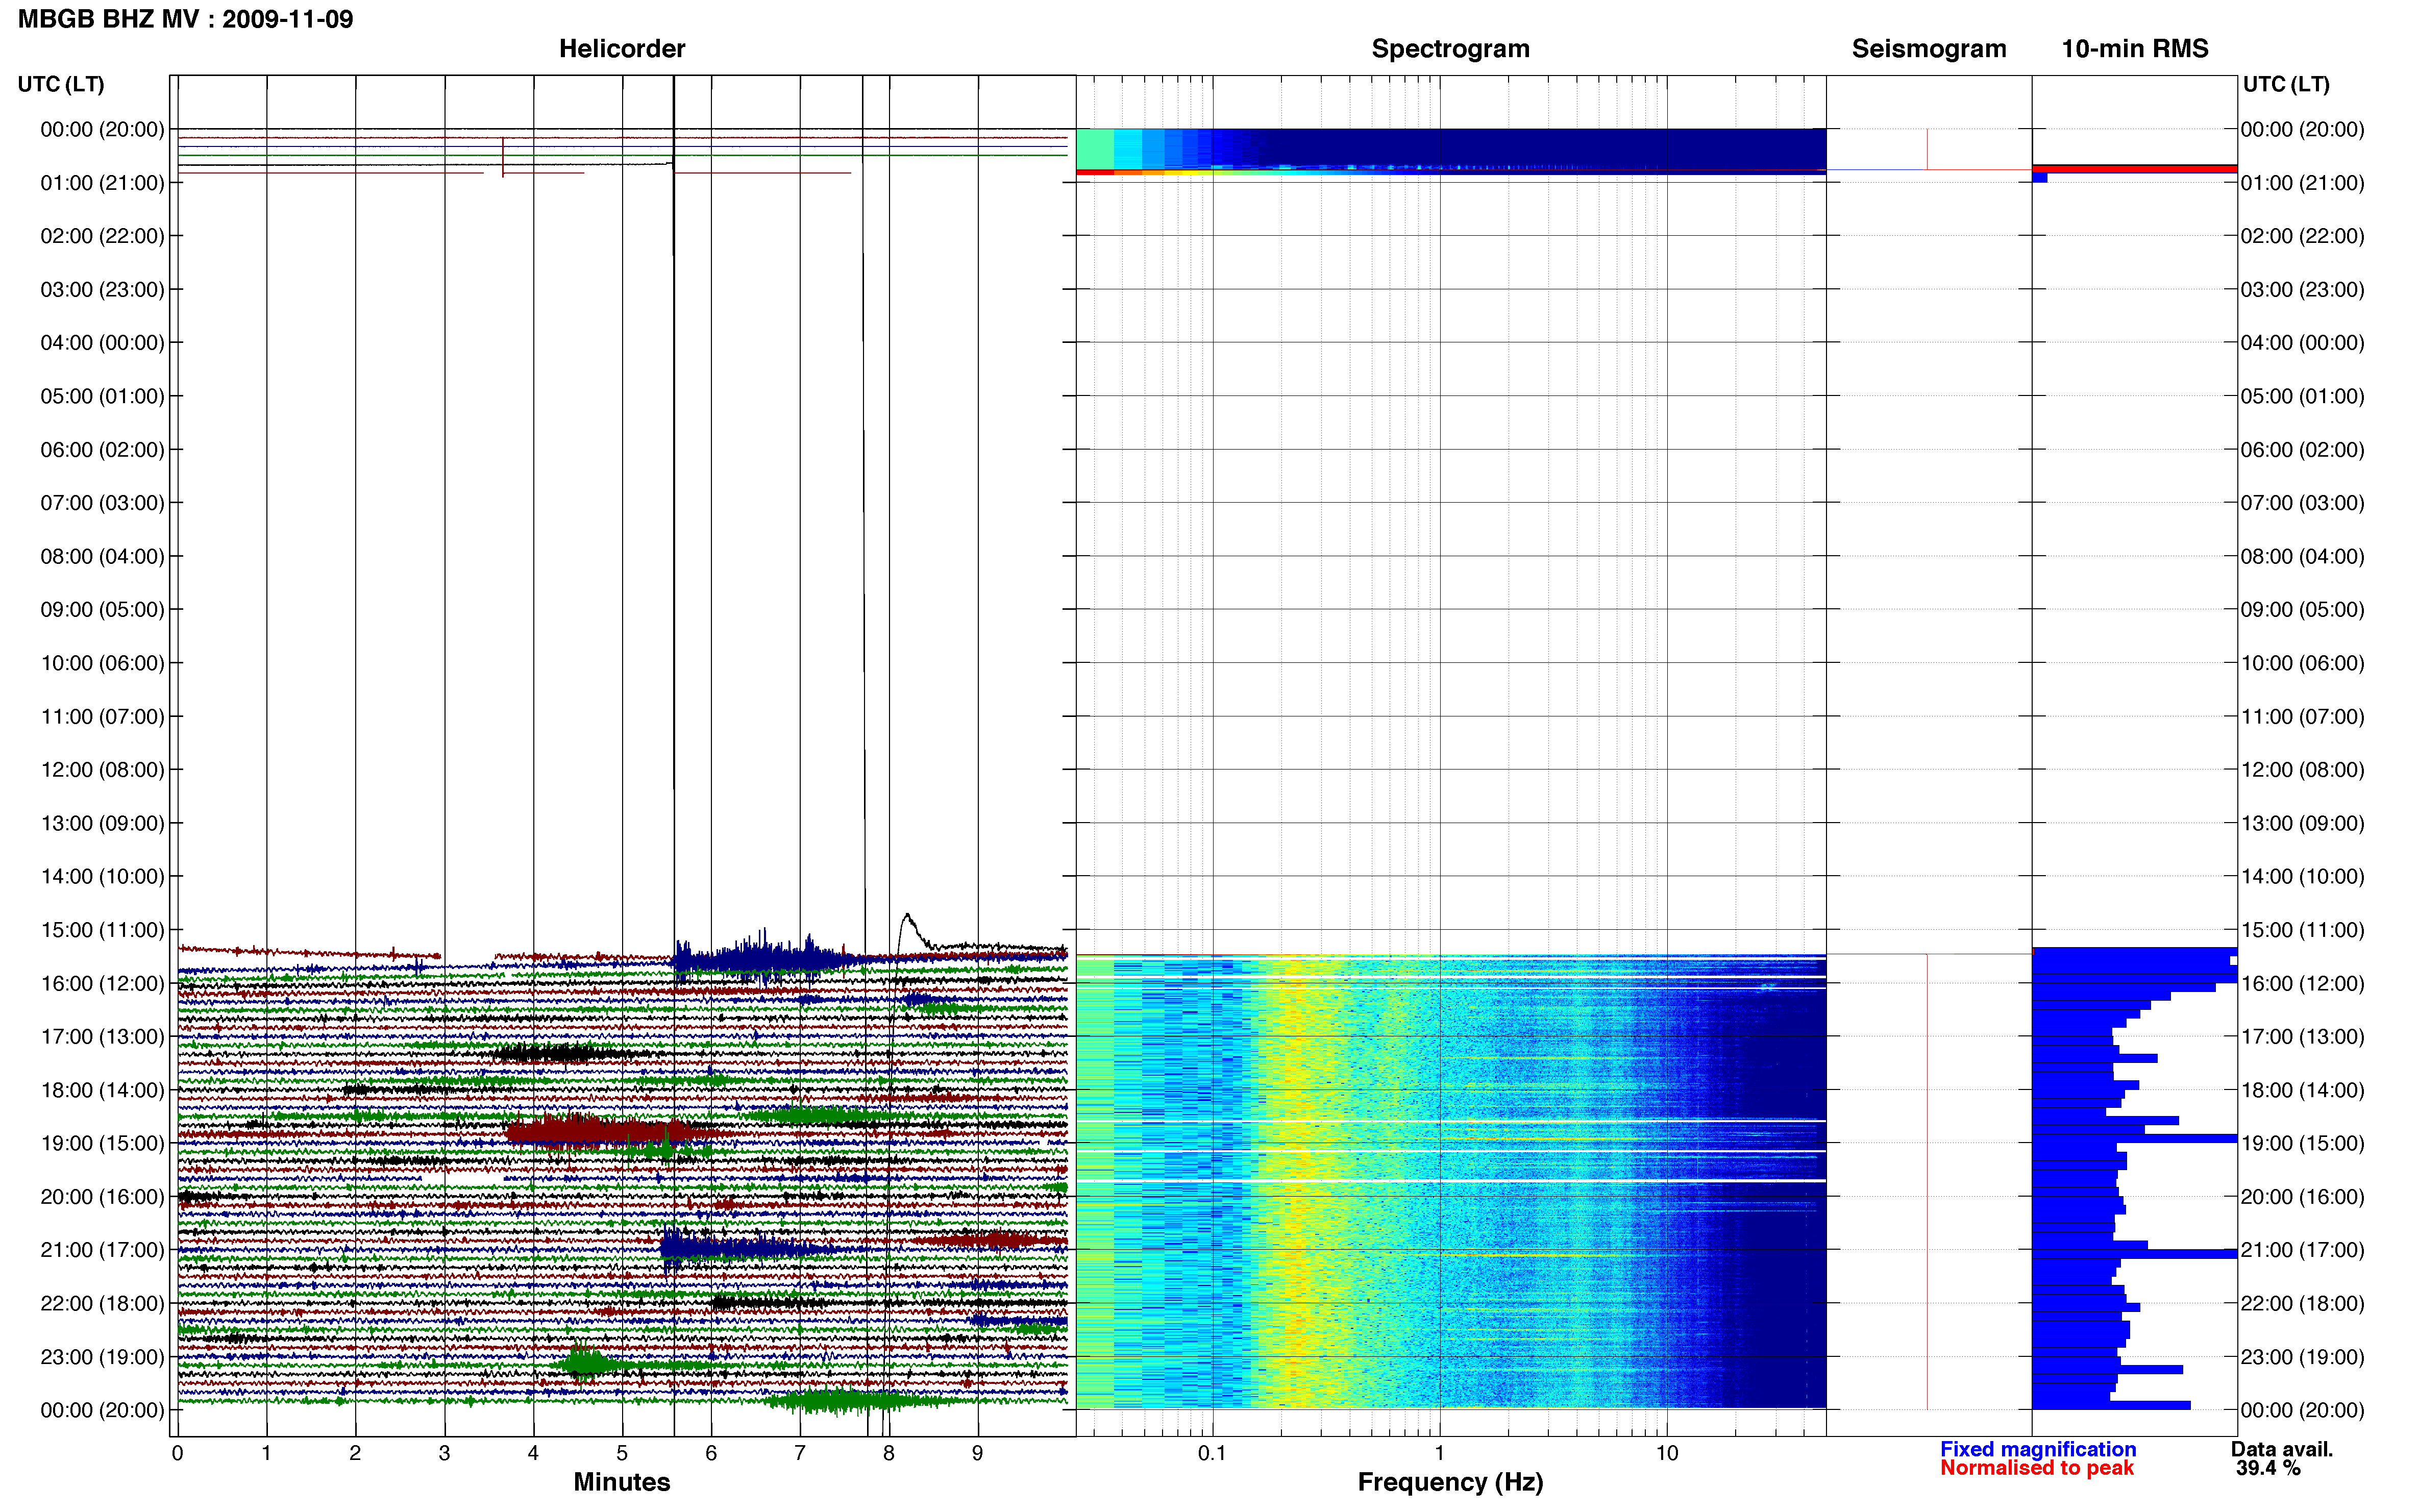
Task: Click the 'Frequency (Hz)' x-axis label
Action: (x=1450, y=1482)
